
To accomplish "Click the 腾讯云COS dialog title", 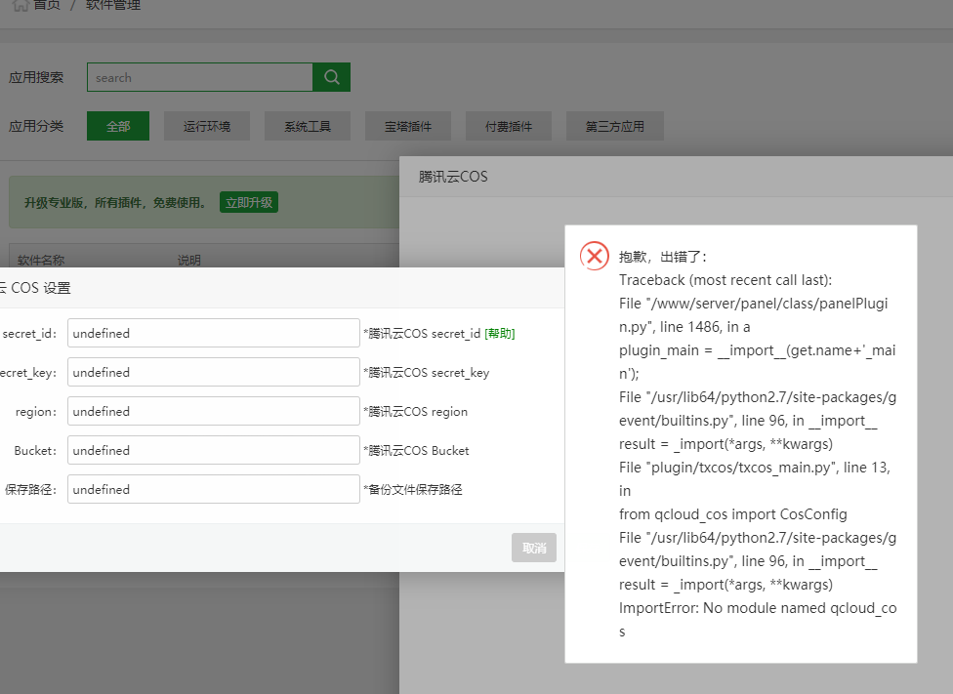I will (x=453, y=177).
